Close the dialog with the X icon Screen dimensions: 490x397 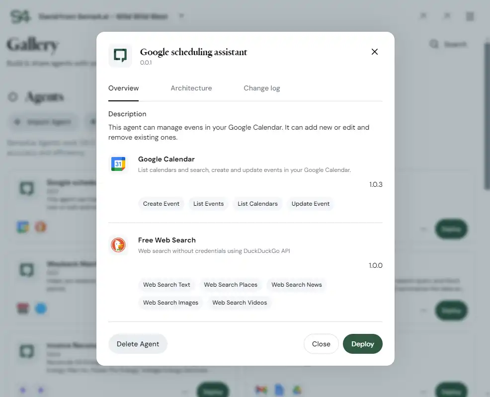tap(375, 52)
